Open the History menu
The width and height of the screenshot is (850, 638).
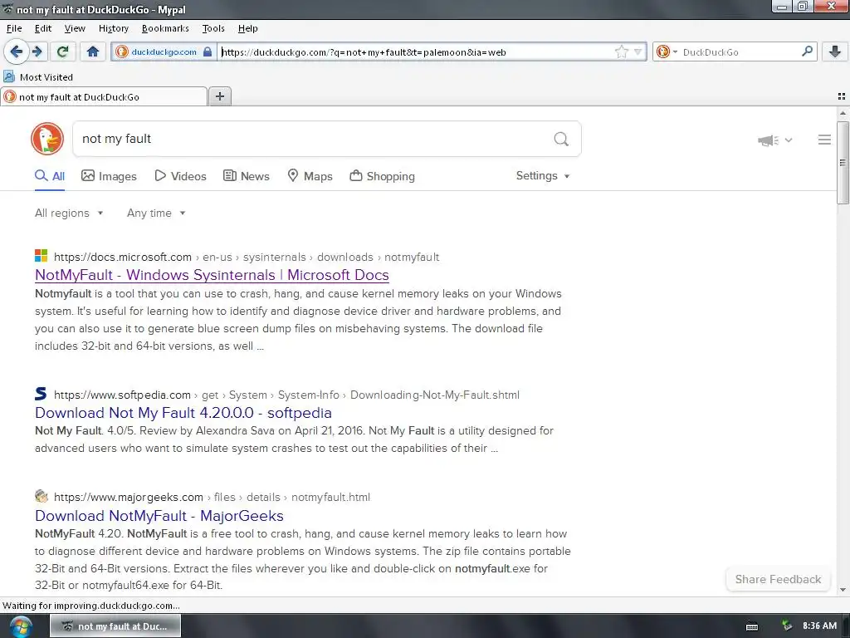[x=113, y=29]
